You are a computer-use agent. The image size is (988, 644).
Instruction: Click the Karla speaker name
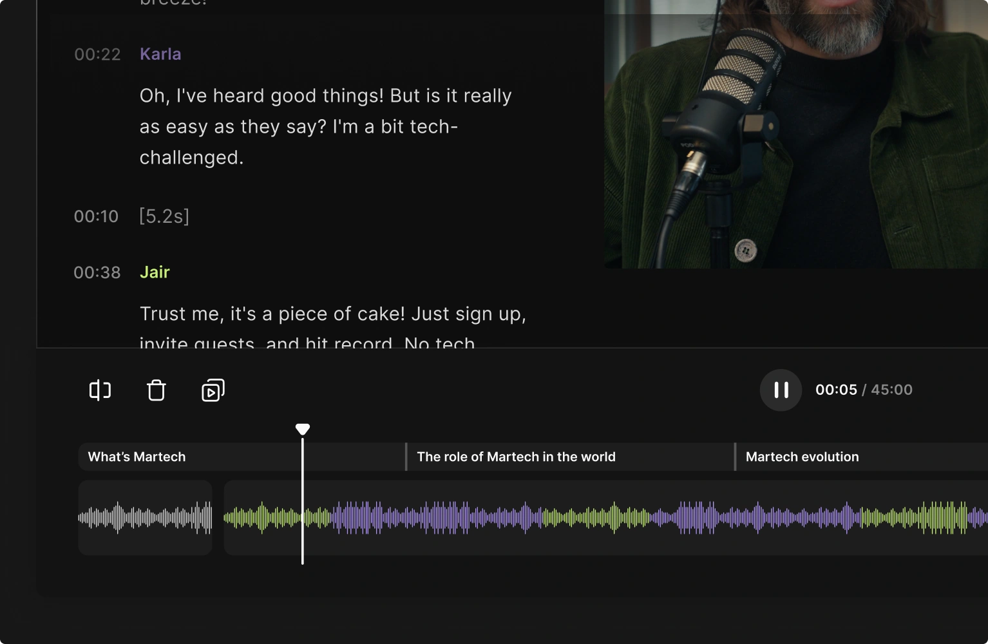(x=160, y=54)
